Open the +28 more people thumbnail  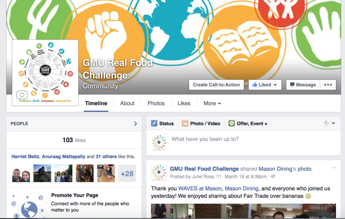click(x=127, y=174)
